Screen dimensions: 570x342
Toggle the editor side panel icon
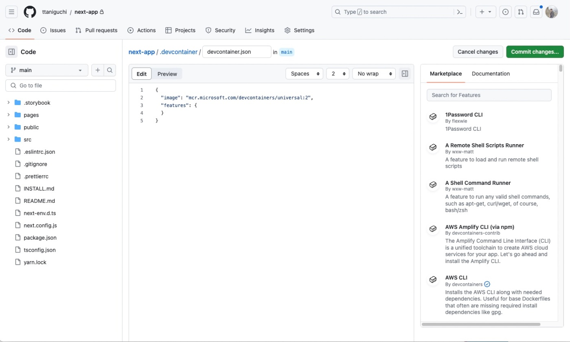[x=405, y=74]
